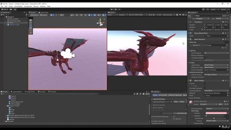The image size is (231, 130).
Task: Toggle the Receive Shadows checkbox
Action: [x=205, y=55]
